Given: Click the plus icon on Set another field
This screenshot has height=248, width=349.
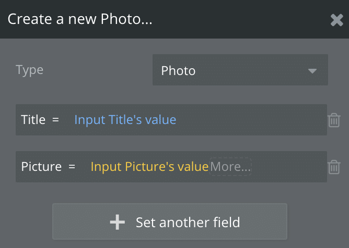Looking at the screenshot, I should tap(118, 222).
